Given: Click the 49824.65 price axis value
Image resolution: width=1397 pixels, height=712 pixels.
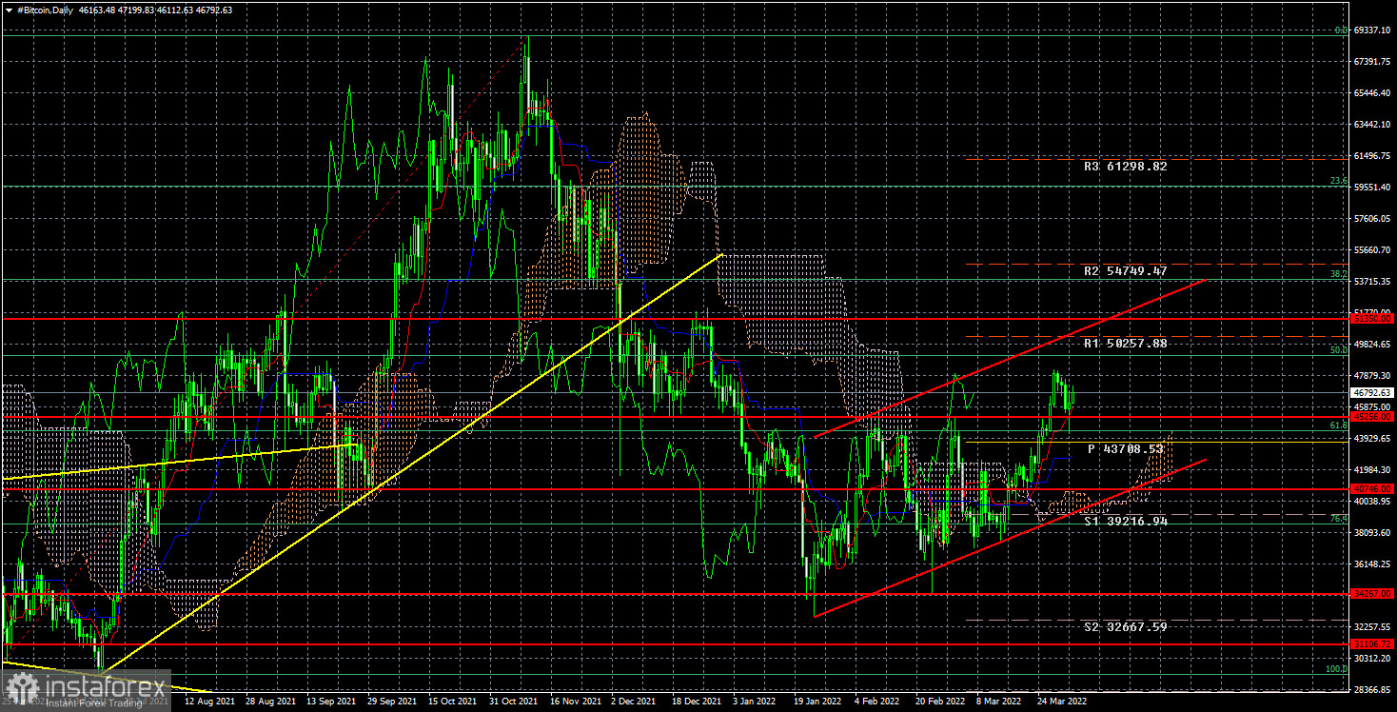Looking at the screenshot, I should (x=1373, y=345).
